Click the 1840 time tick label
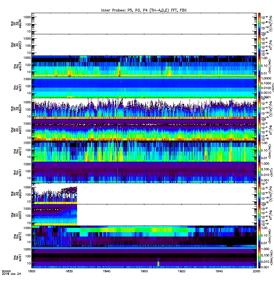274x292 pixels. (107, 271)
